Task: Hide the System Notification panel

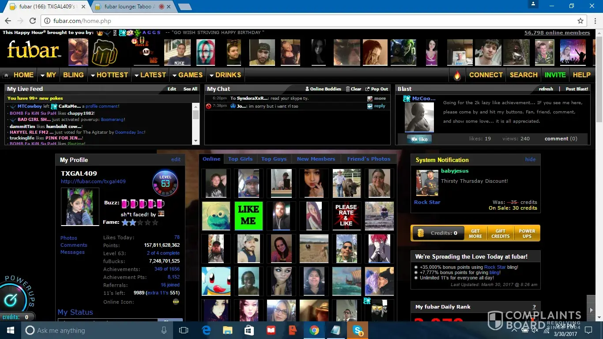Action: pos(531,159)
